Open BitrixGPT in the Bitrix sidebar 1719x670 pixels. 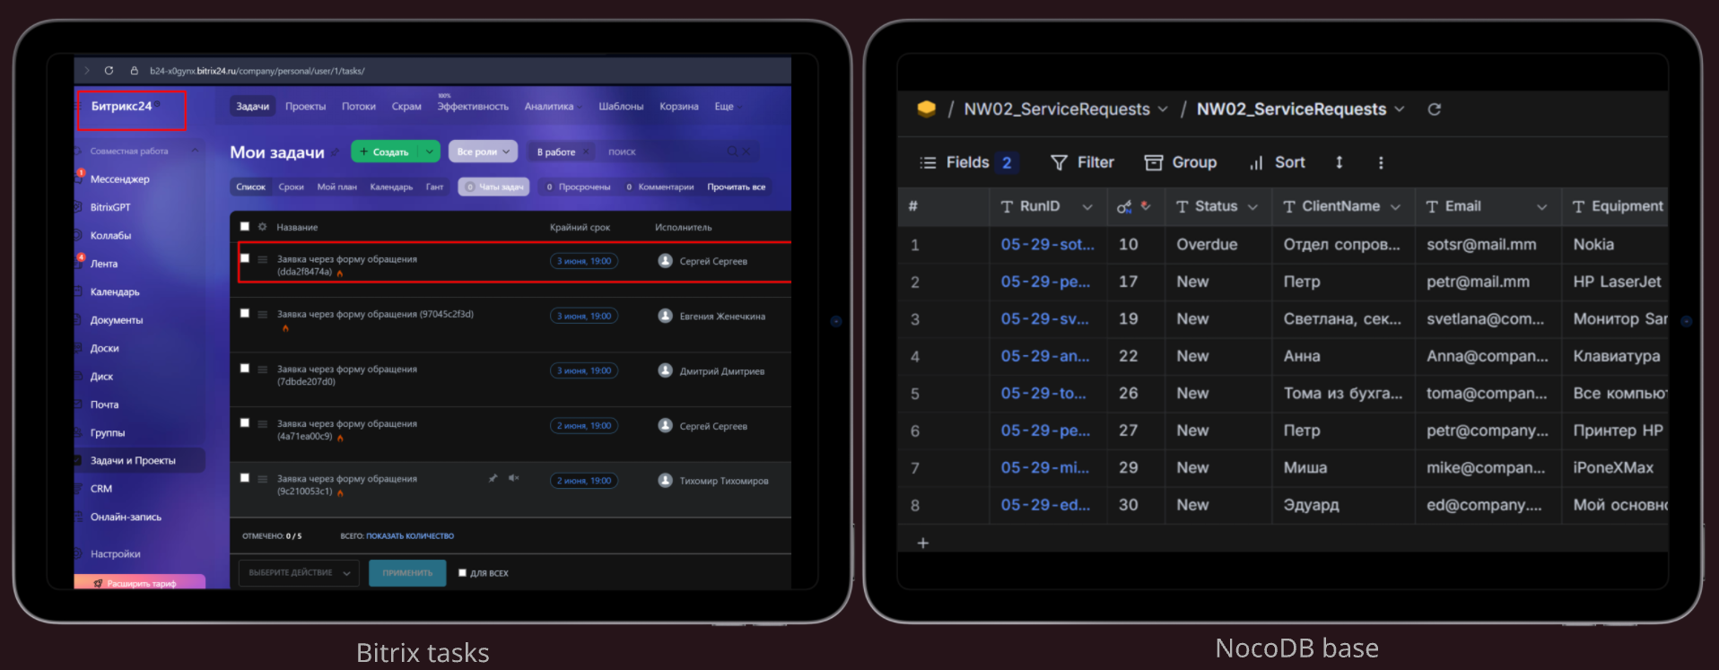(110, 207)
